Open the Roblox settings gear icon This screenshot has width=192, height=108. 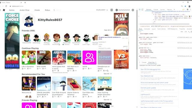pos(133,10)
